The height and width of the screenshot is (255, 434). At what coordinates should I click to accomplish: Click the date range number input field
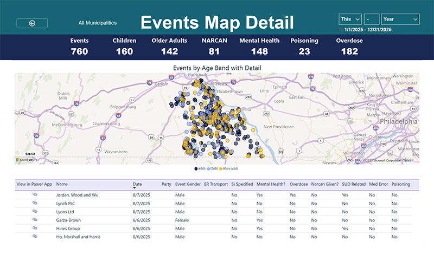coord(371,19)
